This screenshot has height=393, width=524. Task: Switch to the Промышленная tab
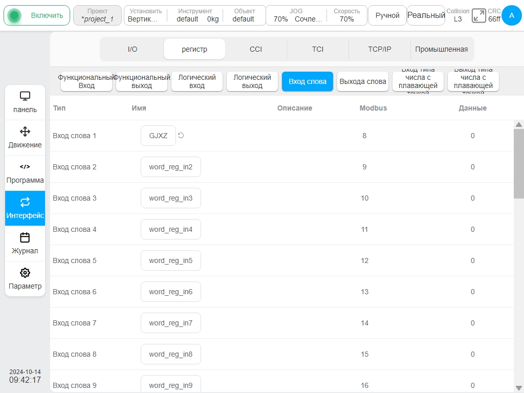442,49
